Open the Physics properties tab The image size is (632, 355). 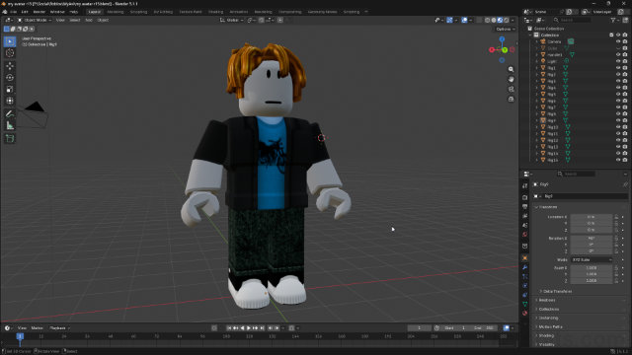(x=524, y=286)
